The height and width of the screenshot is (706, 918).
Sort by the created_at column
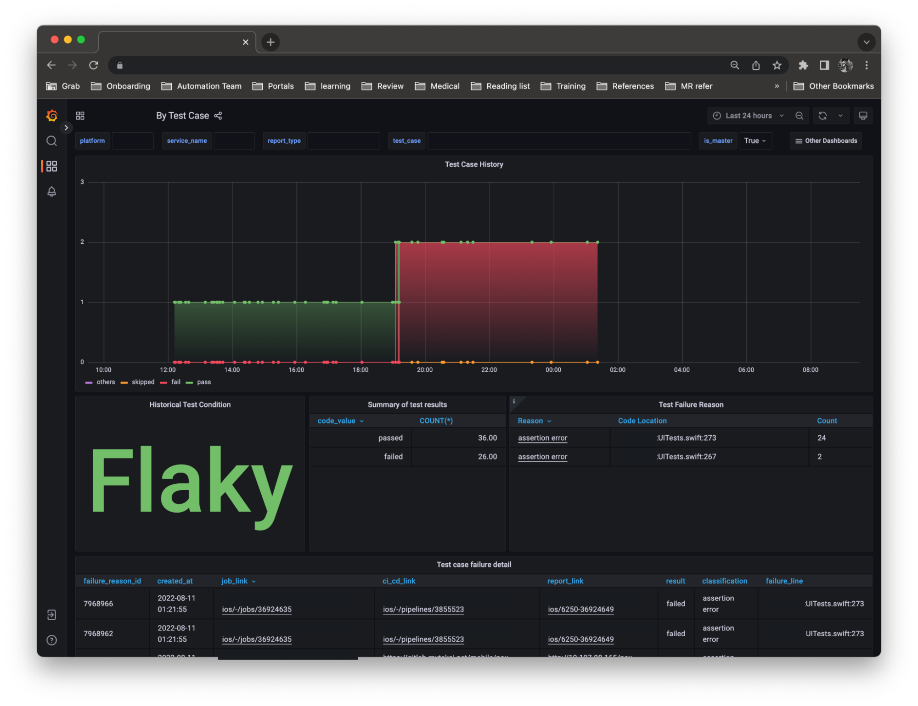tap(175, 581)
